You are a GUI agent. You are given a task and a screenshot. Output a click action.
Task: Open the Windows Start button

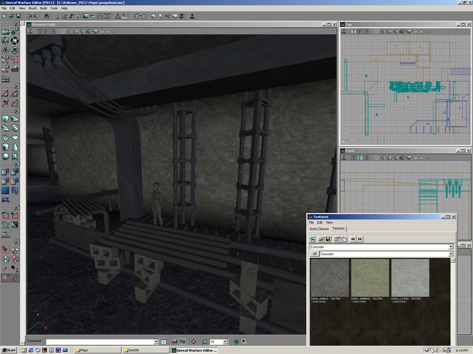[8, 350]
